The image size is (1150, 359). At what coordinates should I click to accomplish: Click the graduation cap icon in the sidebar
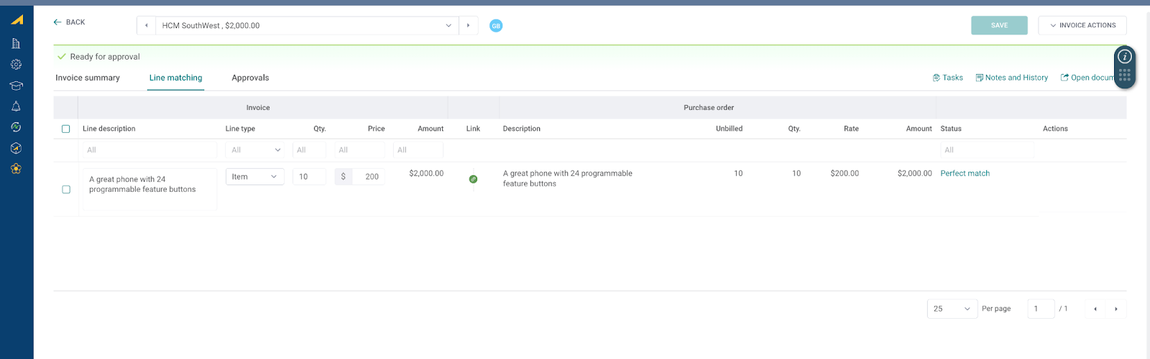[16, 85]
